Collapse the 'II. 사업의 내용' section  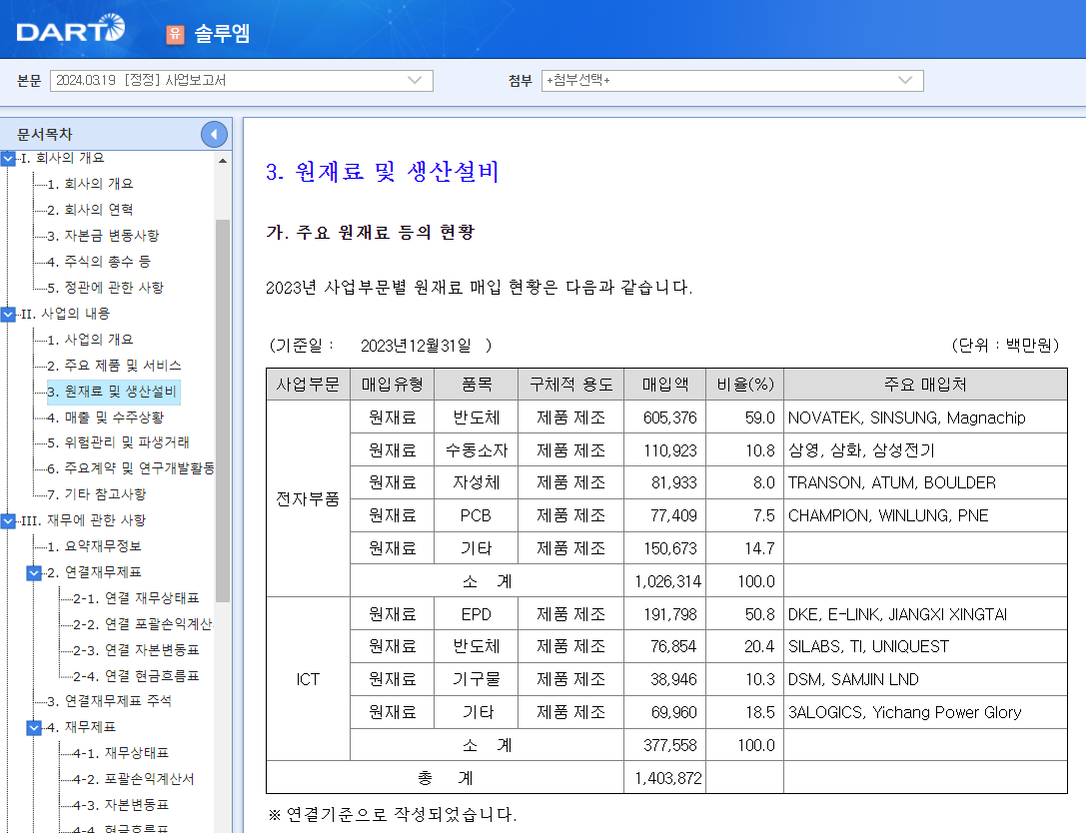tap(9, 313)
